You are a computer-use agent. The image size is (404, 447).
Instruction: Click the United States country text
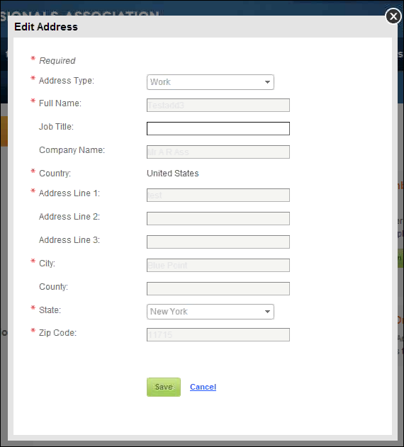pos(173,174)
